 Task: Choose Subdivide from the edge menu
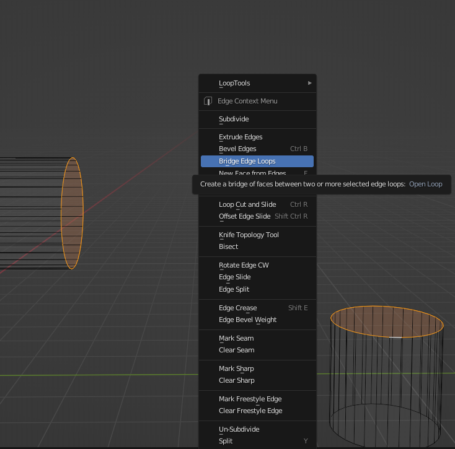click(x=257, y=119)
